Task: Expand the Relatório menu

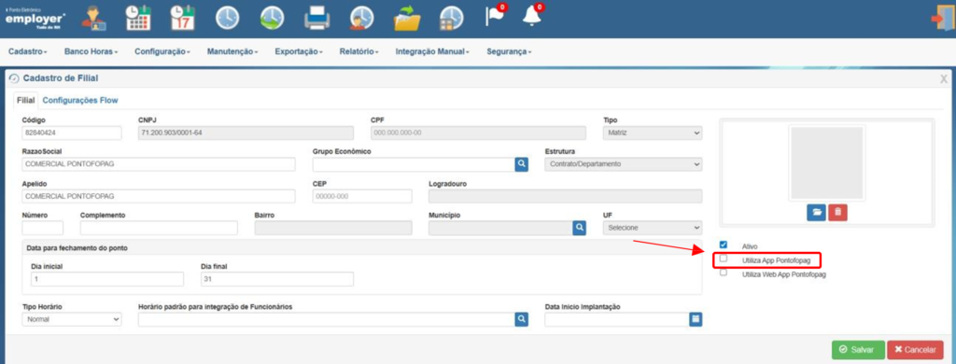Action: (x=359, y=52)
